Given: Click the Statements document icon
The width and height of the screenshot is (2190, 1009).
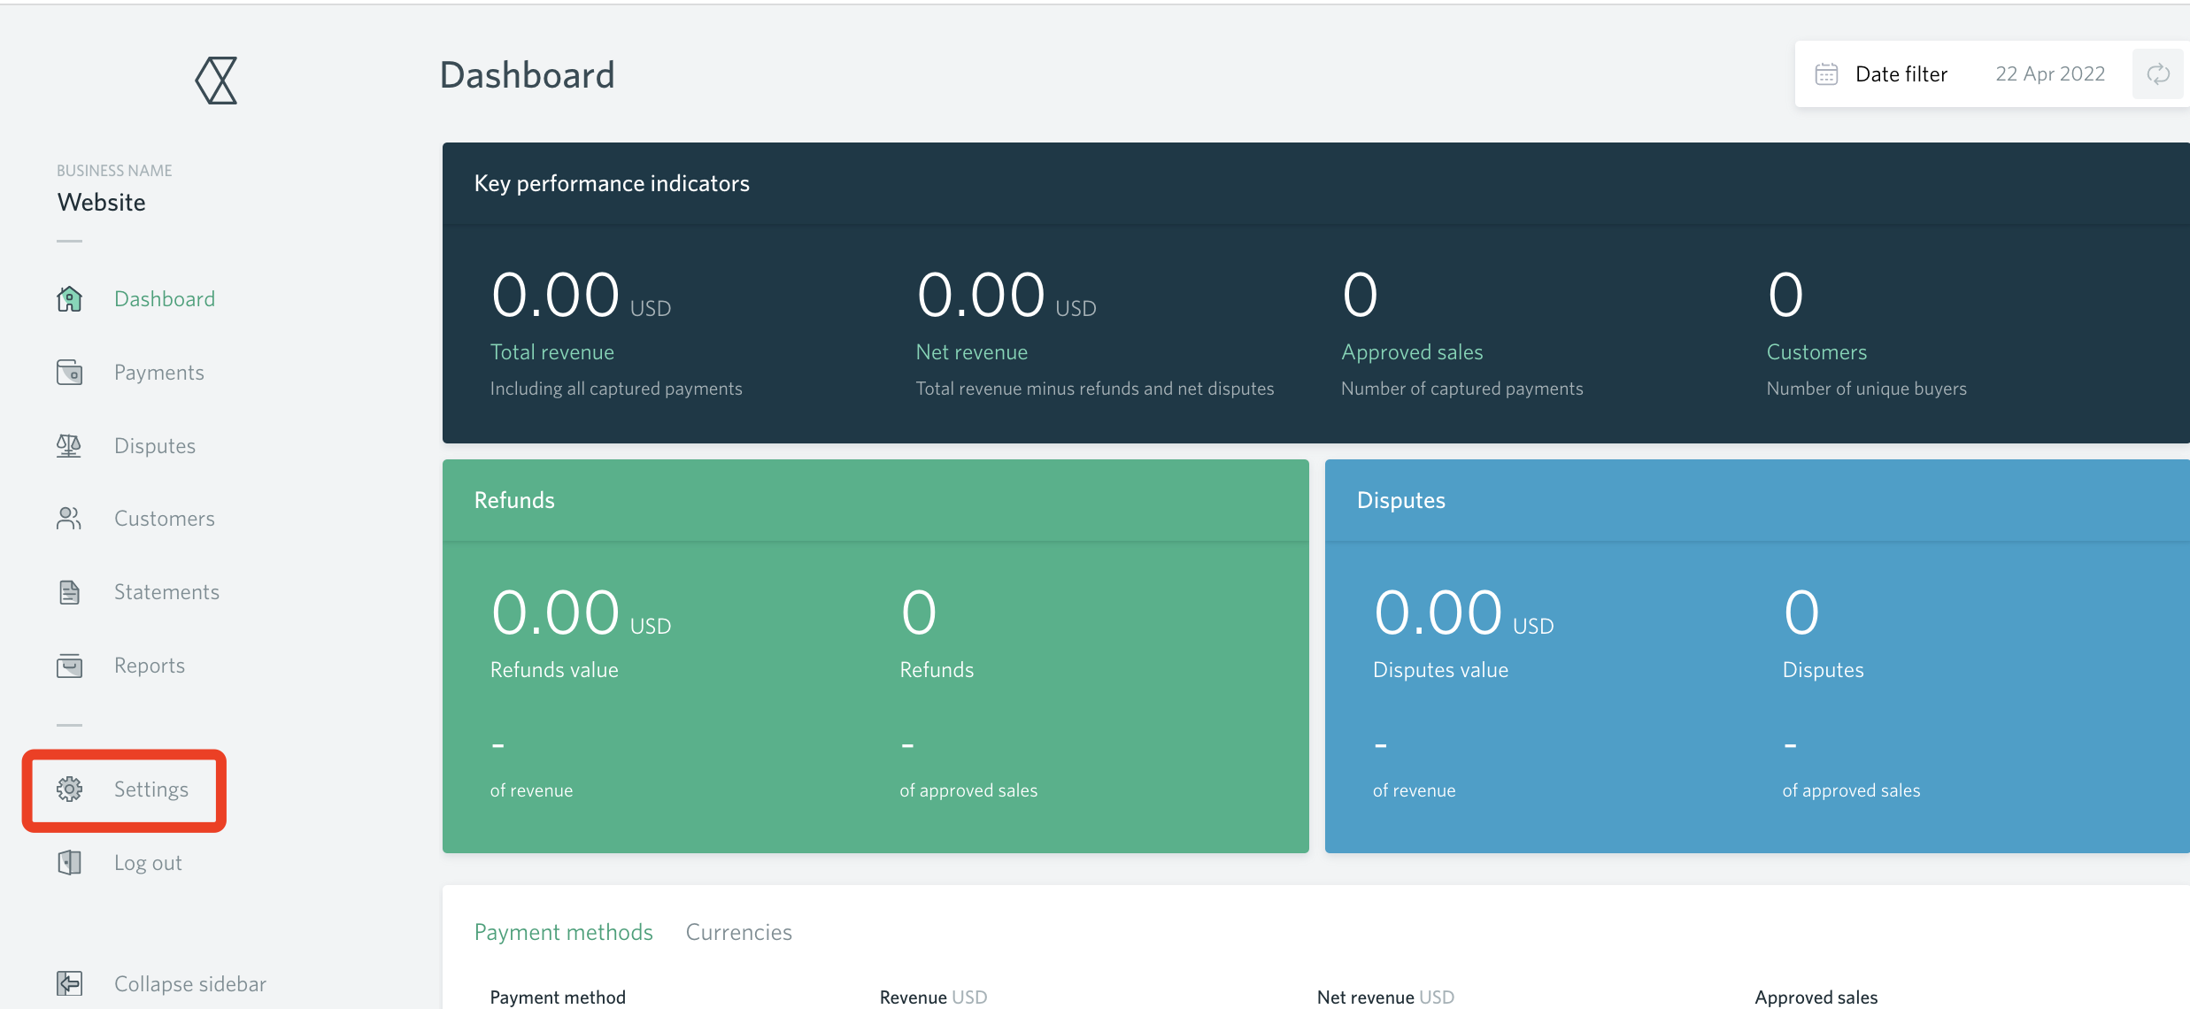Looking at the screenshot, I should 69,592.
